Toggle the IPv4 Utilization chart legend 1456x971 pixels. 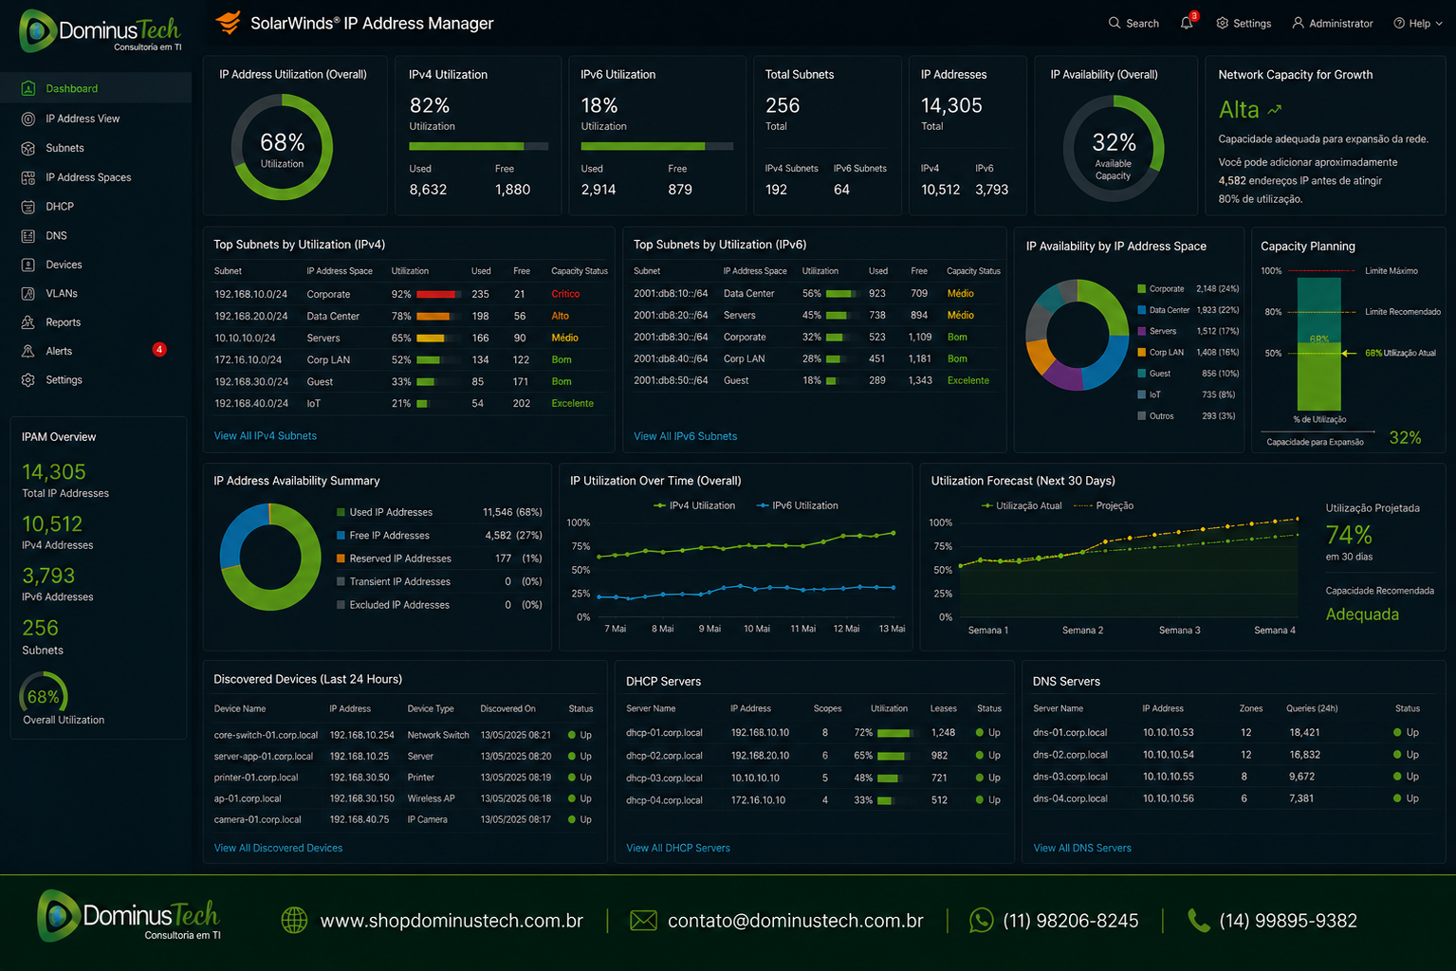point(694,505)
